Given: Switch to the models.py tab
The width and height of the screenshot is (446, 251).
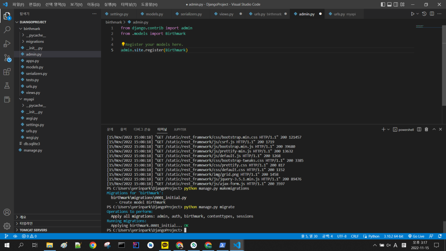Looking at the screenshot, I should [154, 14].
